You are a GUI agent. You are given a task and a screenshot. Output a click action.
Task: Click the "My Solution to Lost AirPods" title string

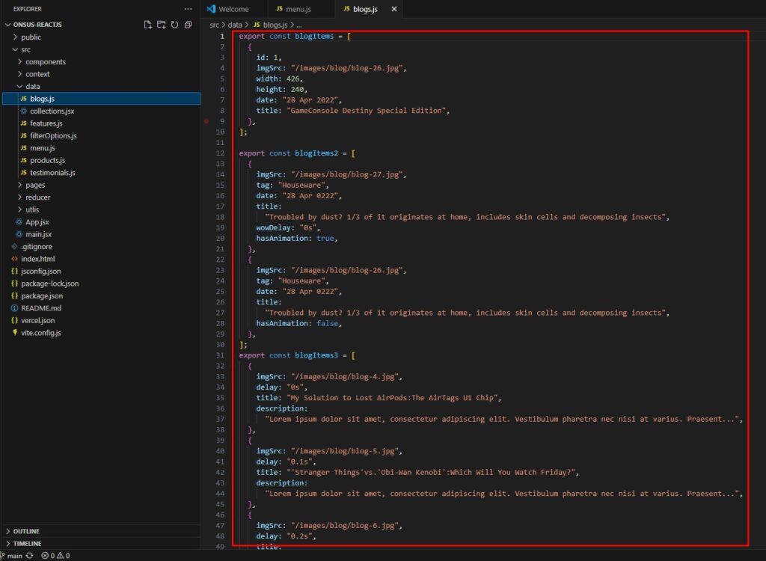(392, 398)
